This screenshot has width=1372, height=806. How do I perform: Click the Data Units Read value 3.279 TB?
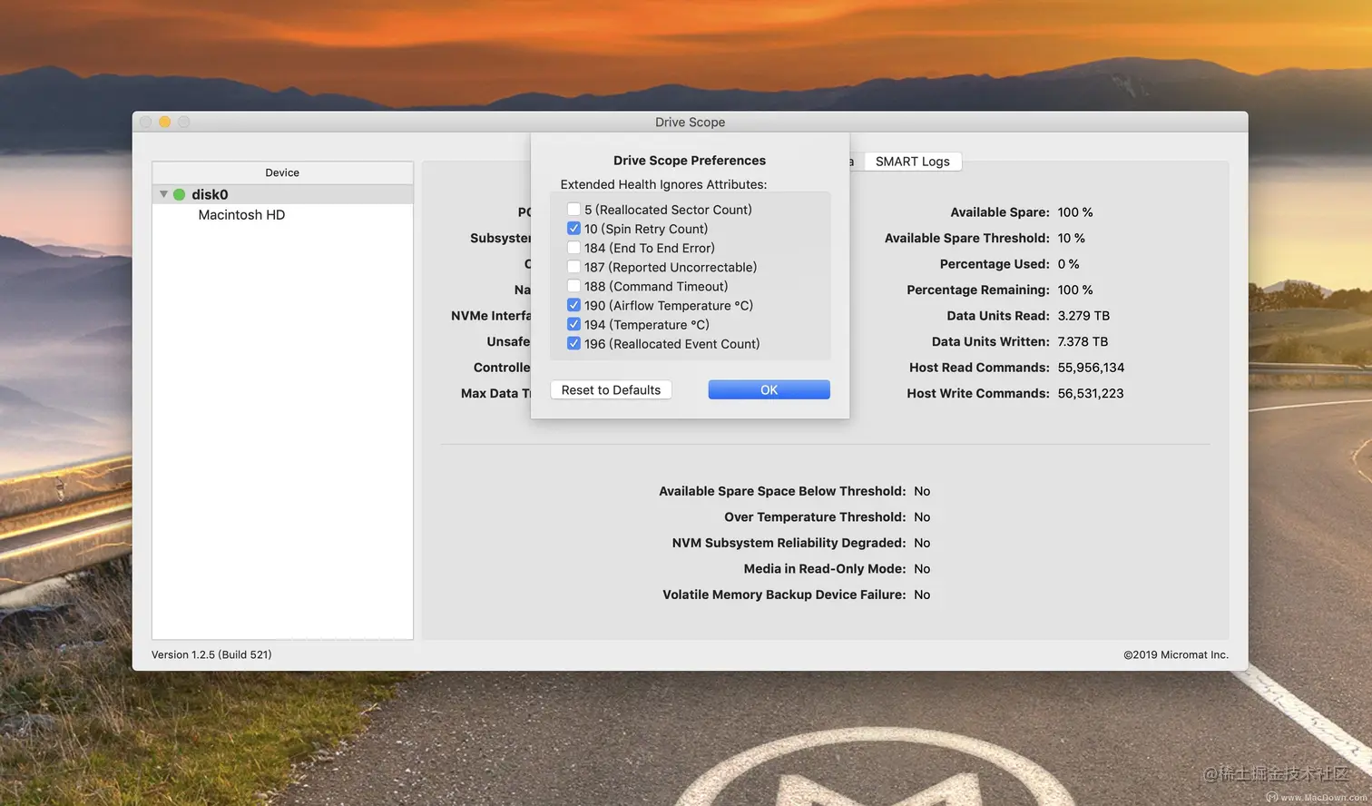[x=1083, y=316]
